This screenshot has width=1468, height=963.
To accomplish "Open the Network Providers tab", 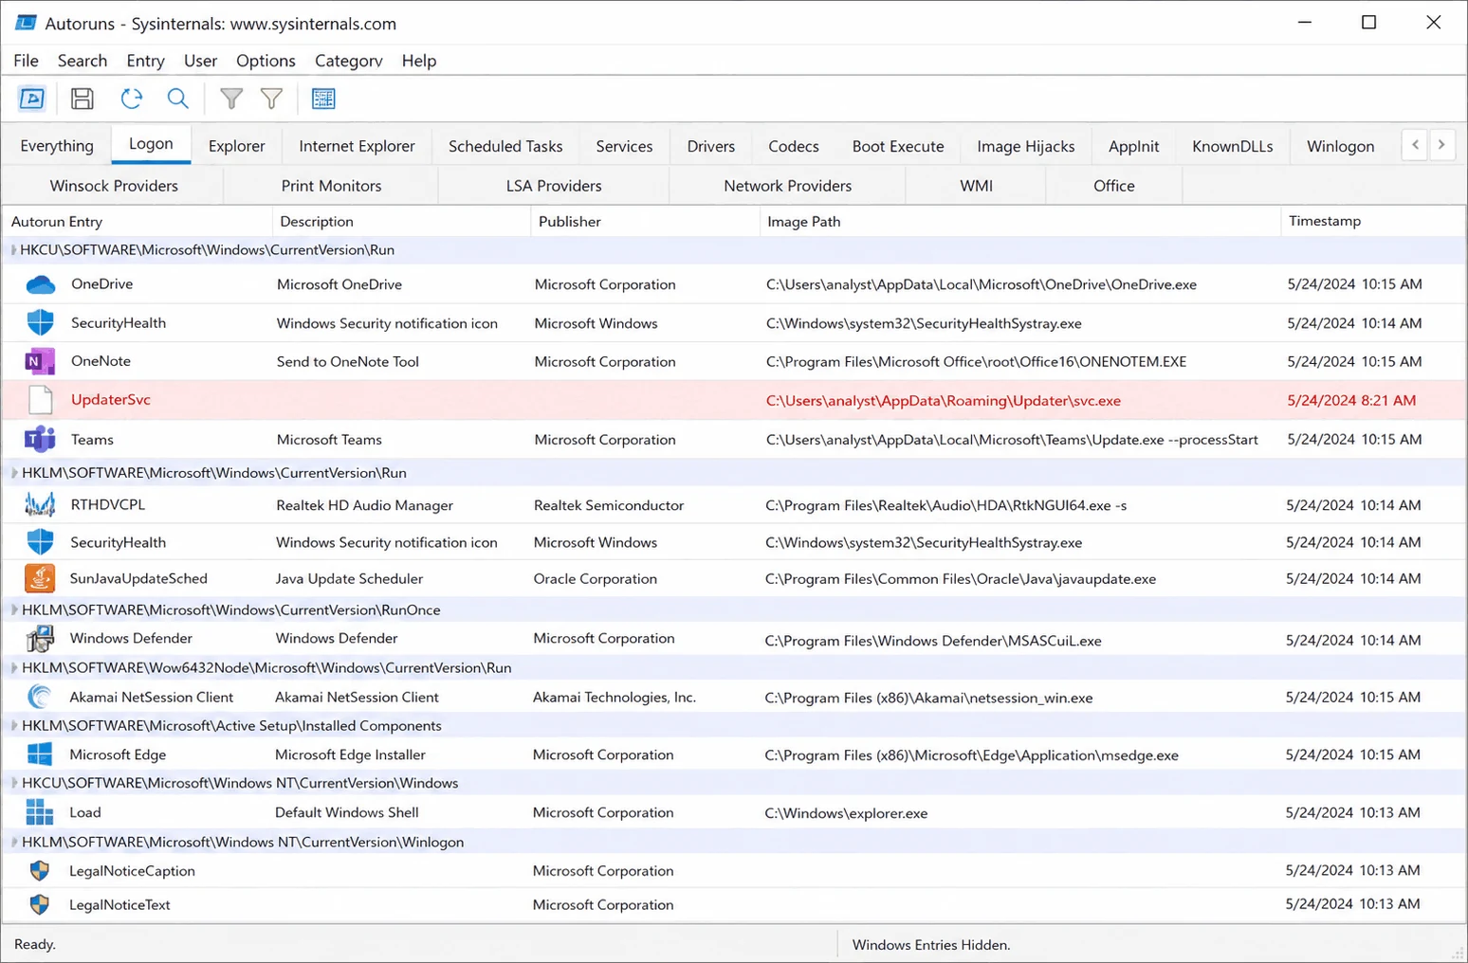I will point(787,186).
